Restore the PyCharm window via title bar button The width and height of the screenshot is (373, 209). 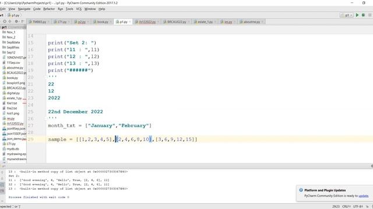tap(364, 3)
